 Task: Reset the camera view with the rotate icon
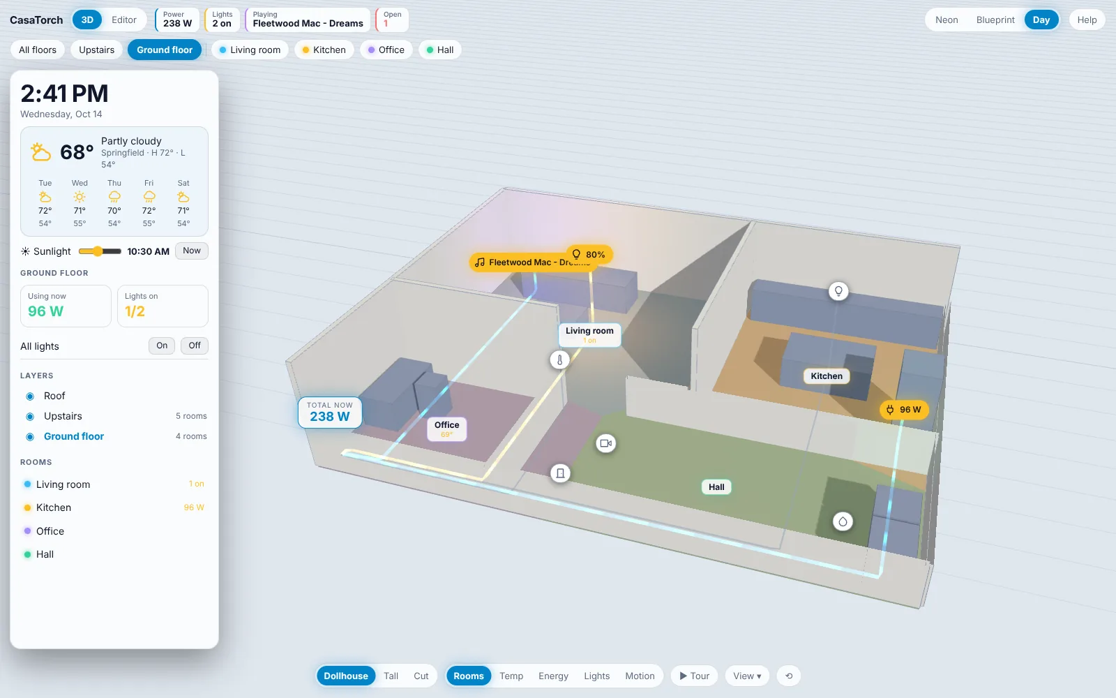(789, 676)
